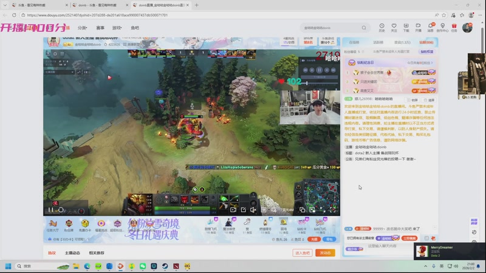Open the 创作中心 lightbulb icon
486x273 pixels.
(442, 27)
